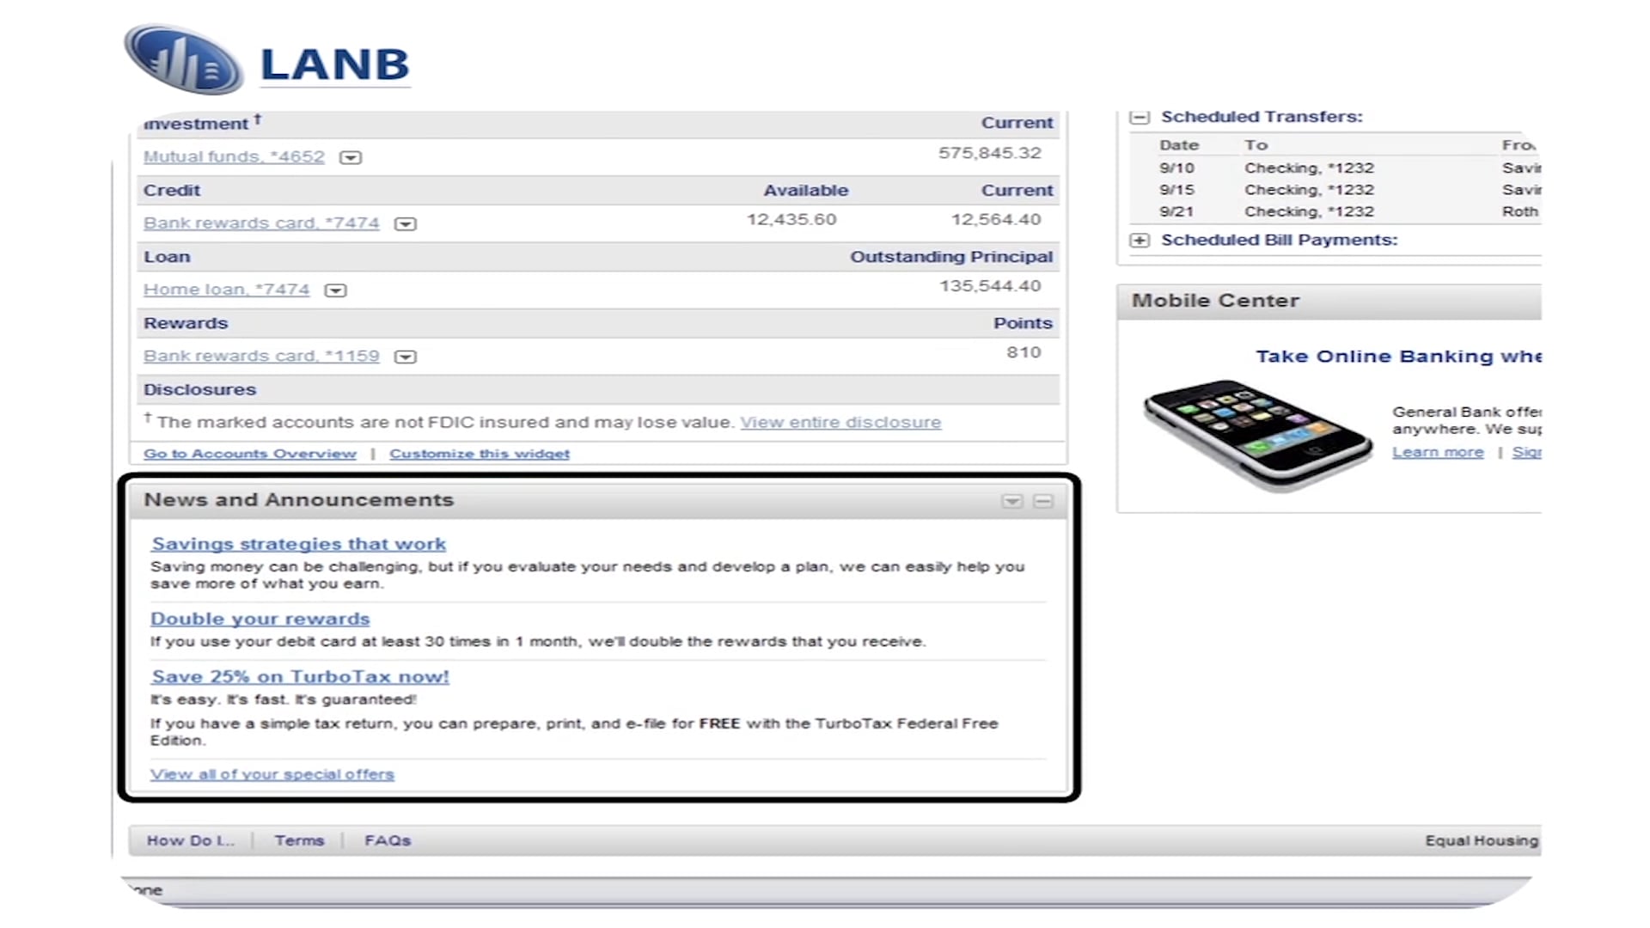Screen dimensions: 1650x928
Task: View all of your special offers
Action: (x=272, y=774)
